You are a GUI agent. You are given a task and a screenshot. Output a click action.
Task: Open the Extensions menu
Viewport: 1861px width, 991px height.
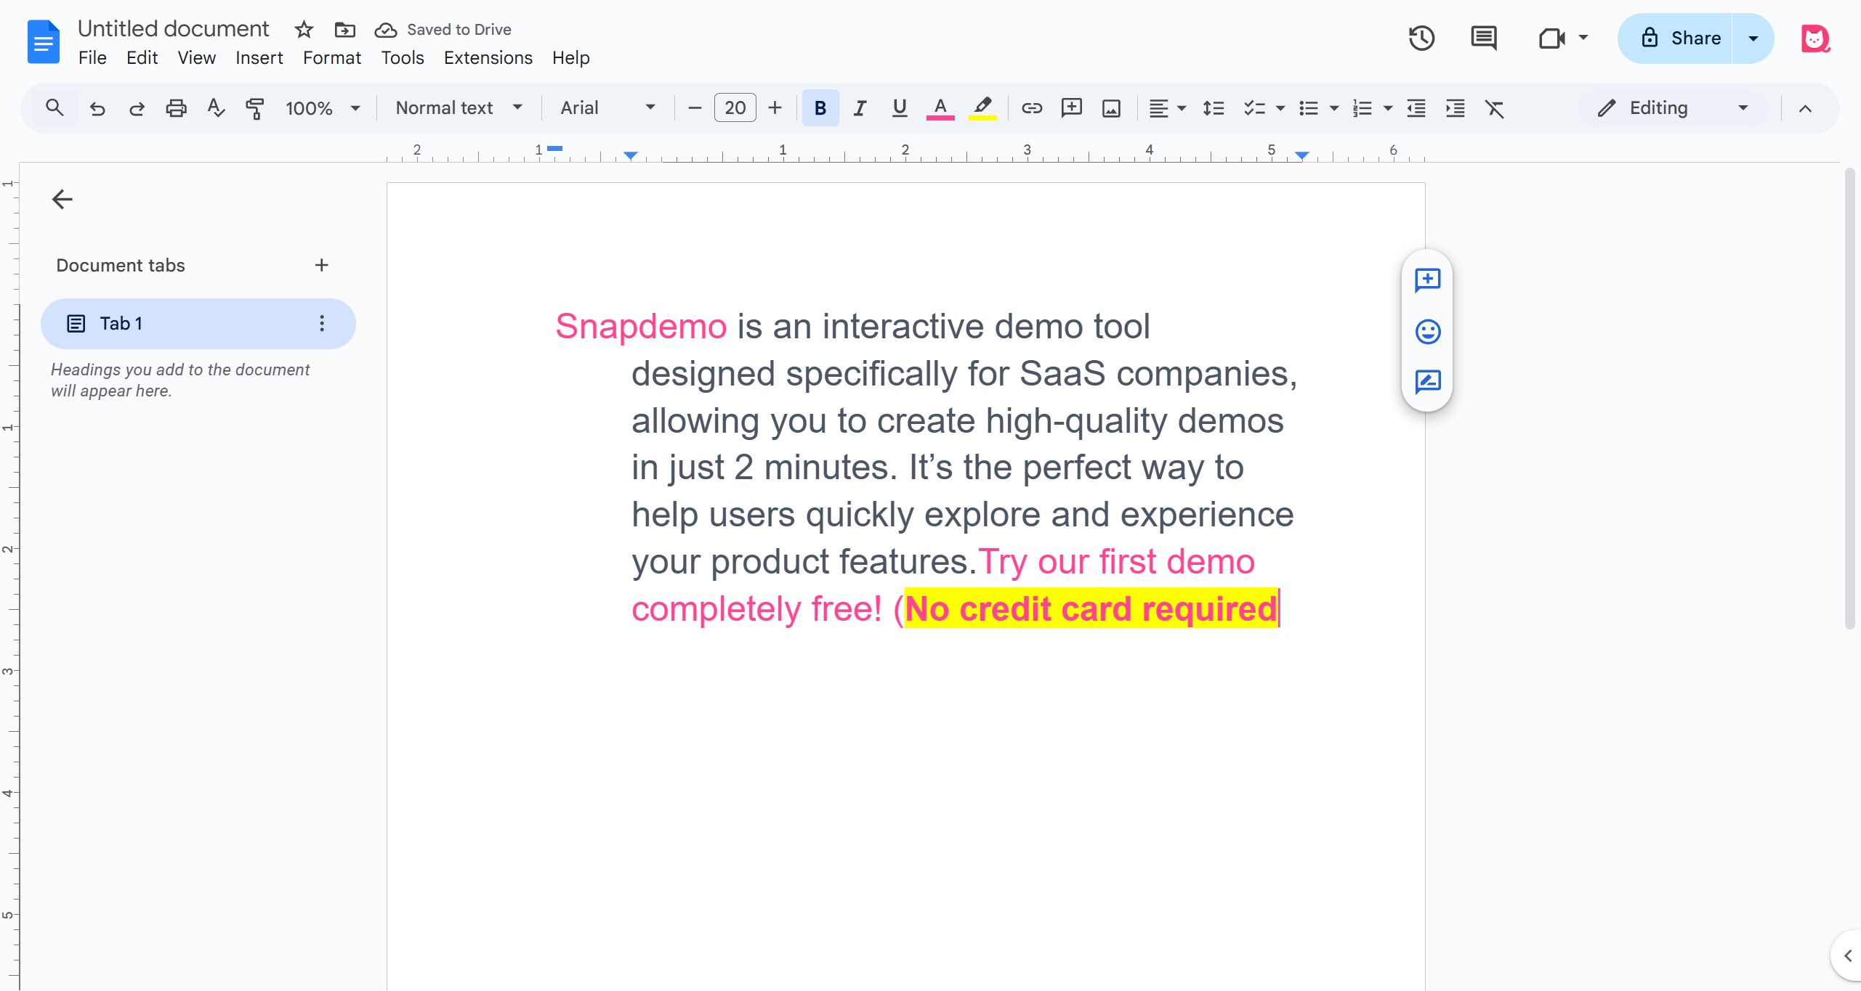click(x=488, y=57)
